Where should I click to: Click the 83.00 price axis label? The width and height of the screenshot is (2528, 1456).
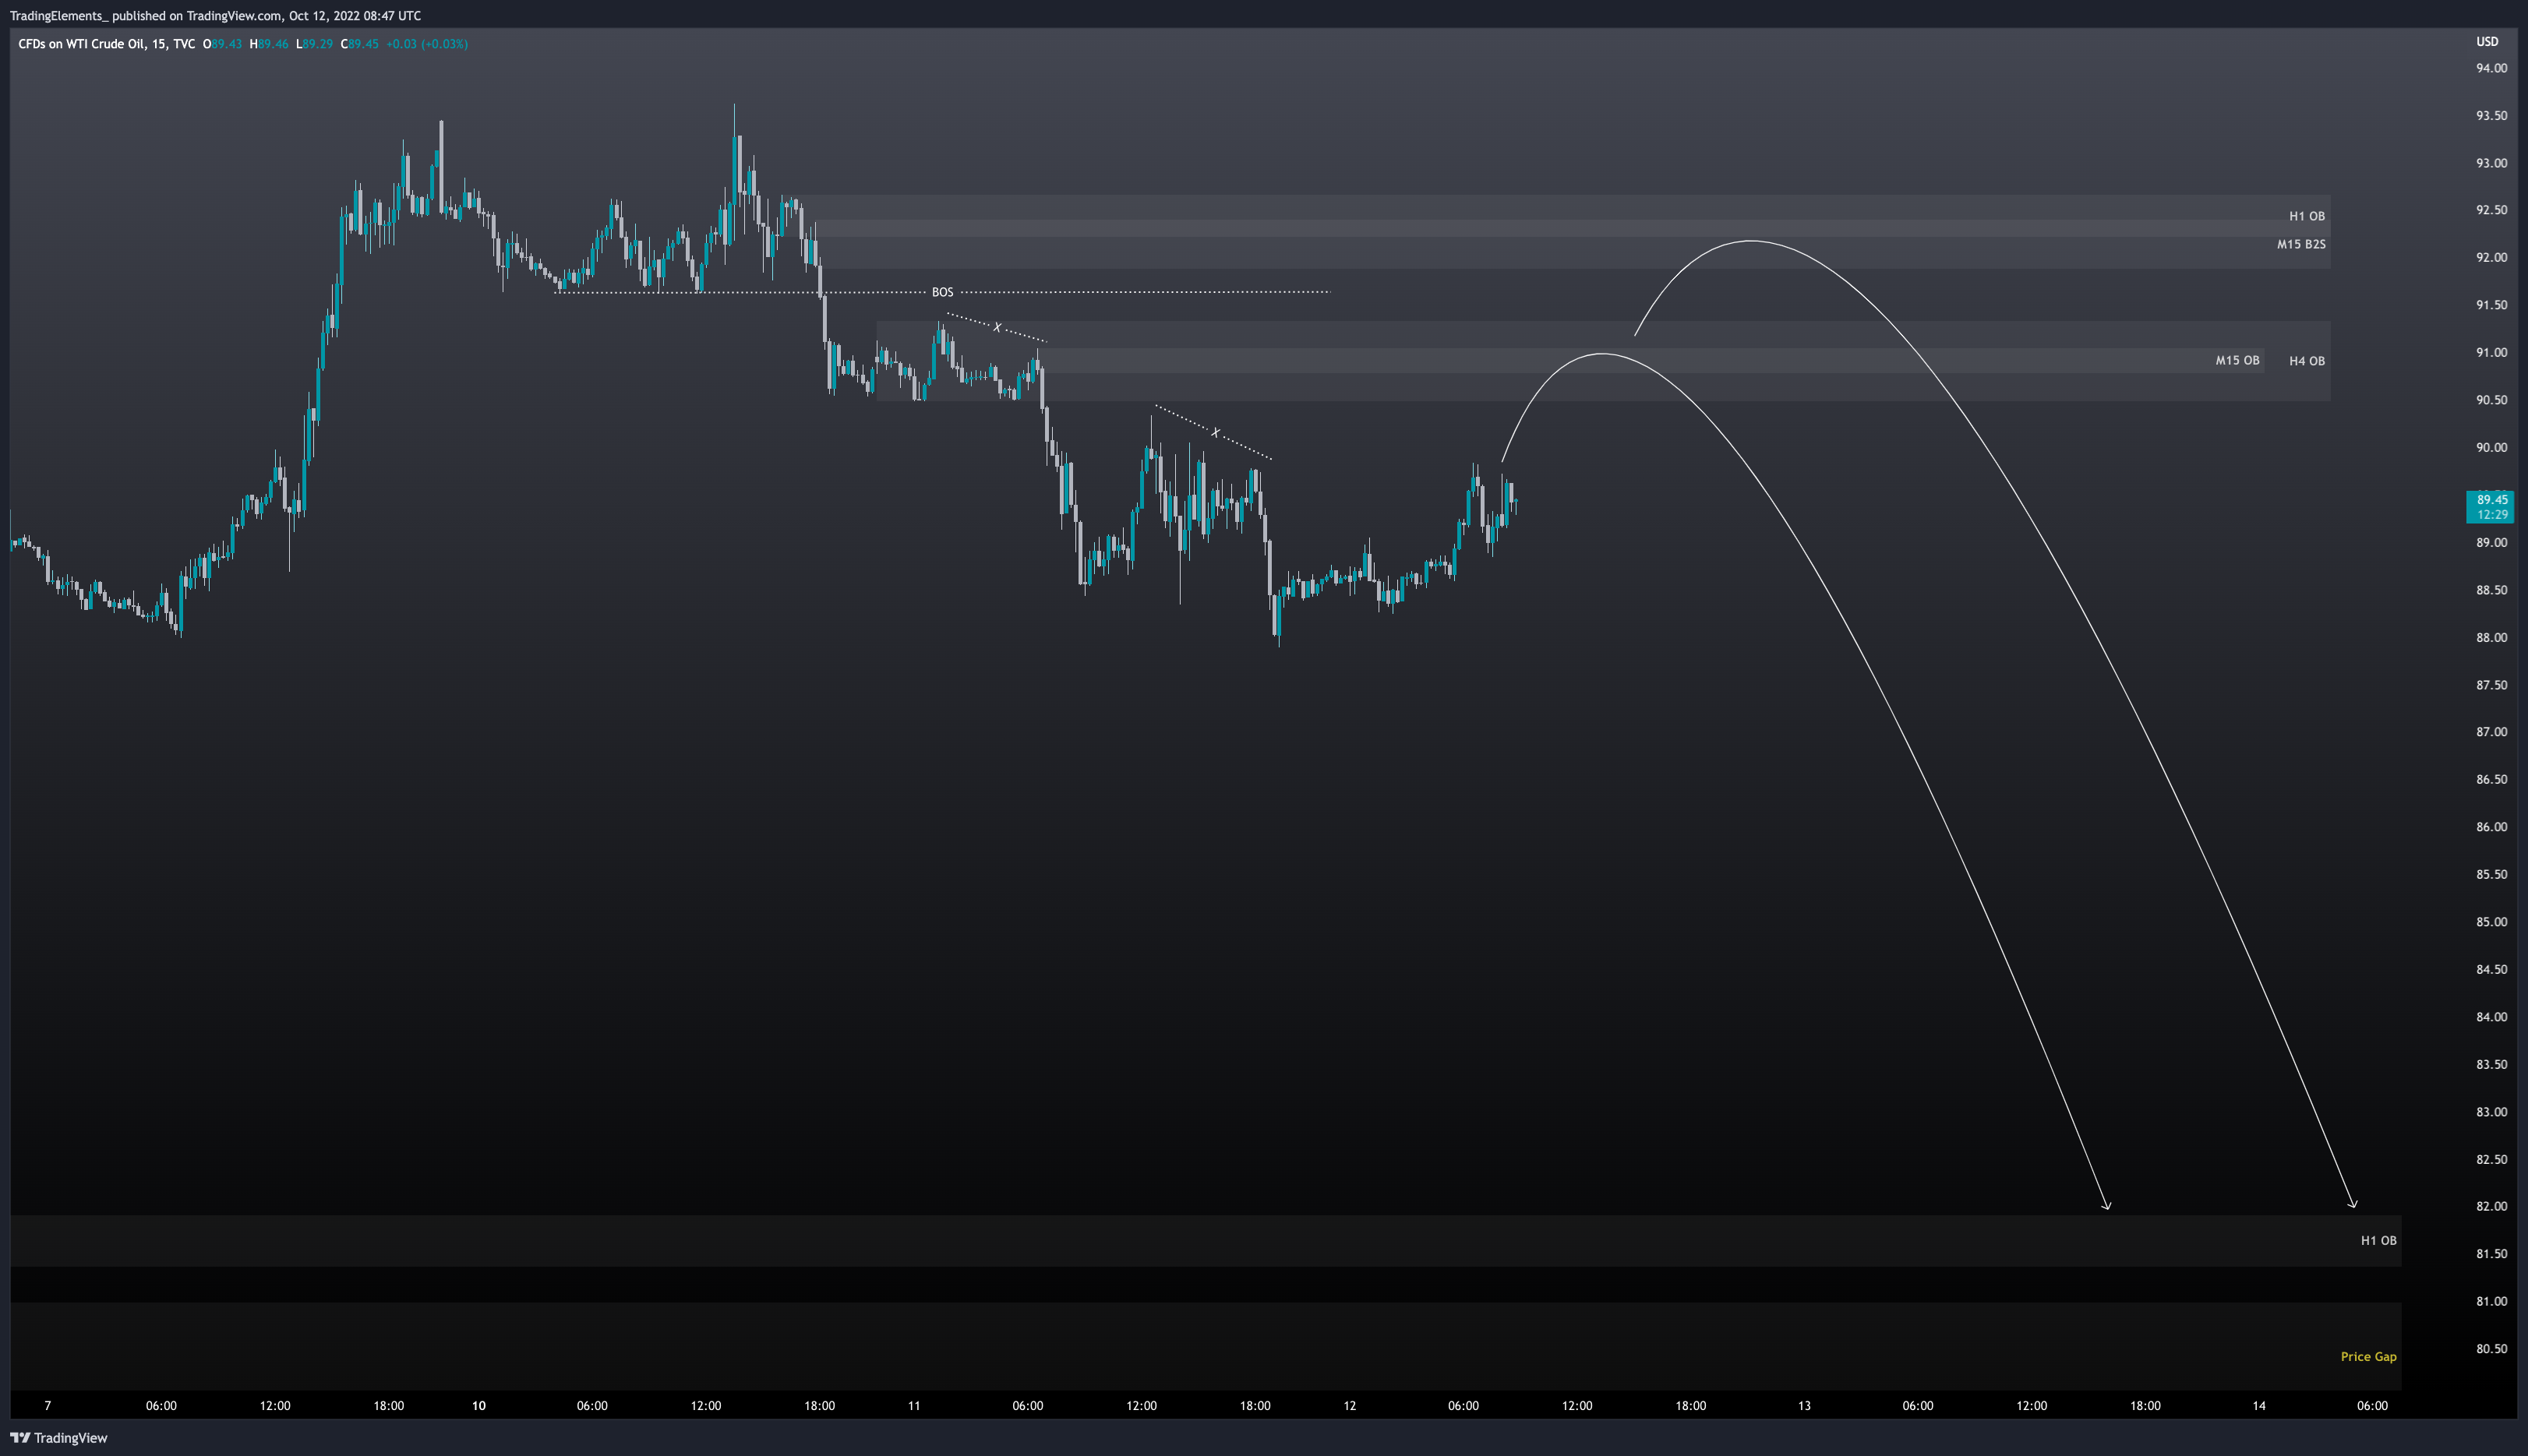2491,1113
